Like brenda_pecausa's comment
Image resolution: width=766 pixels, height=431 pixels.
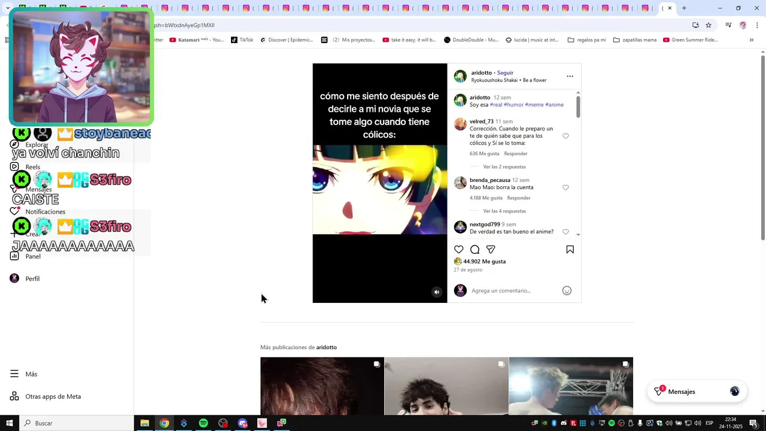tap(566, 187)
